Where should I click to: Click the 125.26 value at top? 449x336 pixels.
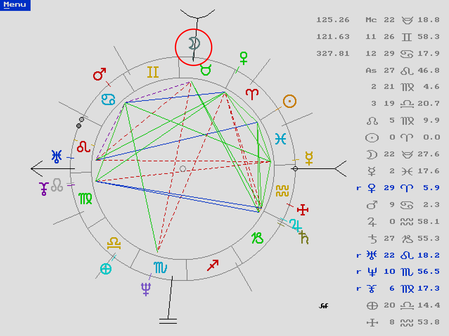click(x=333, y=20)
